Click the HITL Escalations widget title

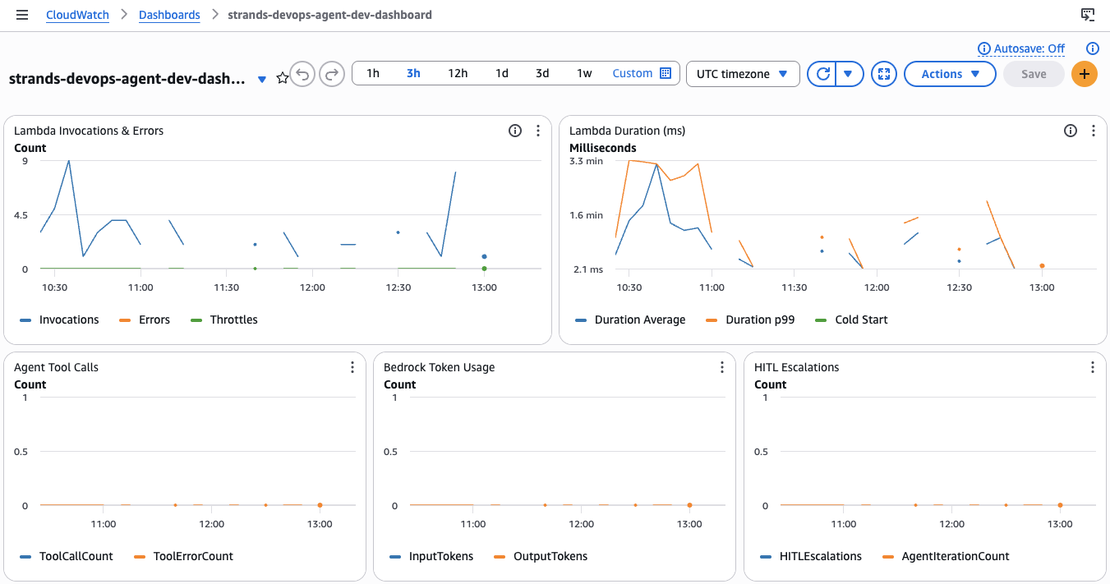click(797, 367)
